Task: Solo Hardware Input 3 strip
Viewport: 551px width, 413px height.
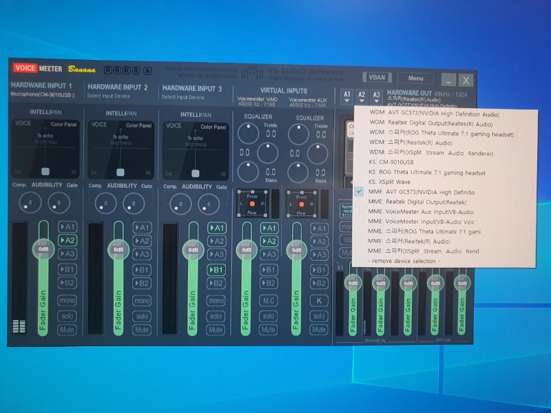Action: click(x=216, y=316)
